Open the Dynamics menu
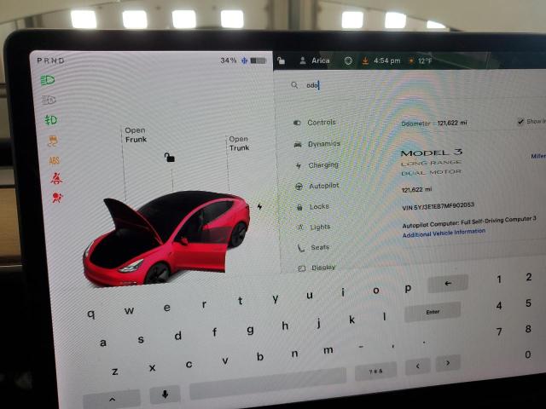546x409 pixels. coord(317,144)
